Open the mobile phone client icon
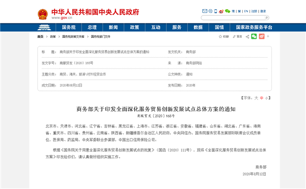Viewport: 306px width, 189px height. click(x=216, y=11)
